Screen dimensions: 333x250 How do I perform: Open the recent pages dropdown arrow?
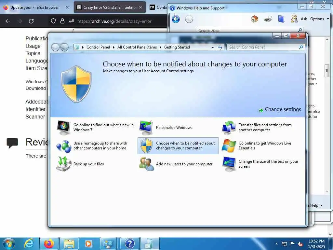71,48
